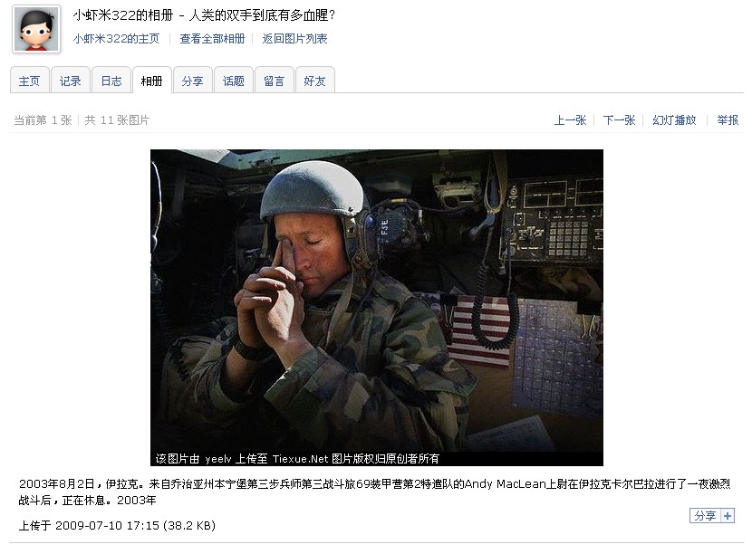
Task: Switch to the 留言 tab
Action: coord(275,81)
